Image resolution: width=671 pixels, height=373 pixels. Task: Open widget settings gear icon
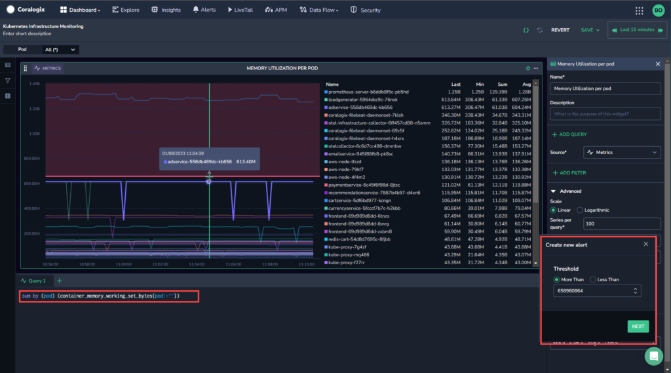pos(527,68)
